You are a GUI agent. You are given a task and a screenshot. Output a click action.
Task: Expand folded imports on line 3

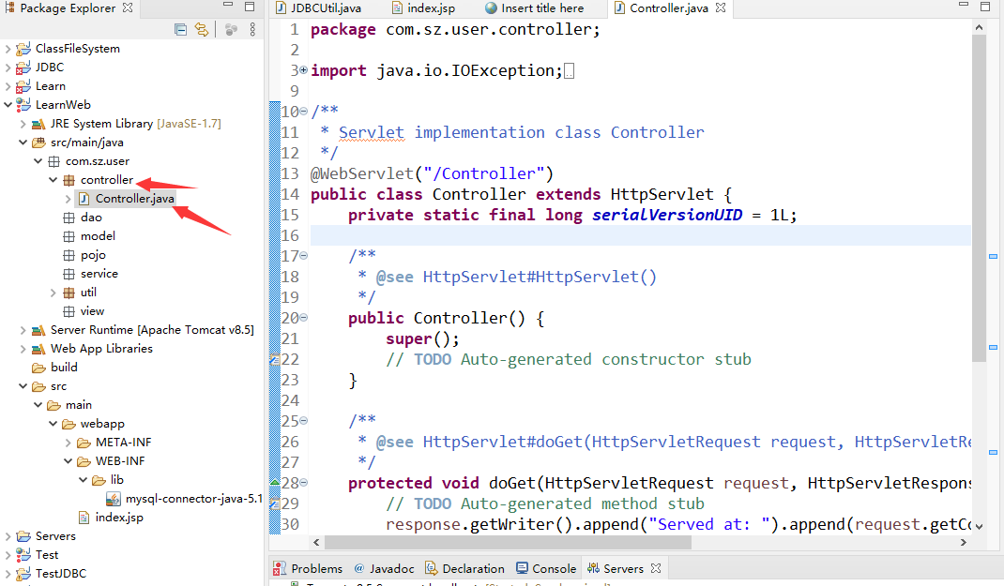click(303, 69)
